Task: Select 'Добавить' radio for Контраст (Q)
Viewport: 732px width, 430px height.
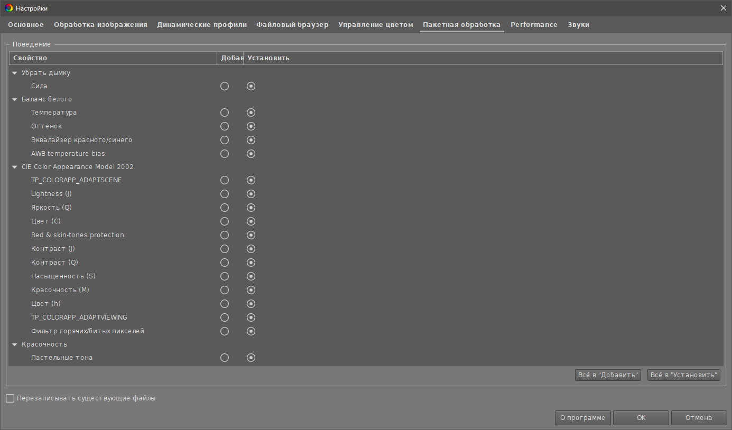Action: click(224, 262)
